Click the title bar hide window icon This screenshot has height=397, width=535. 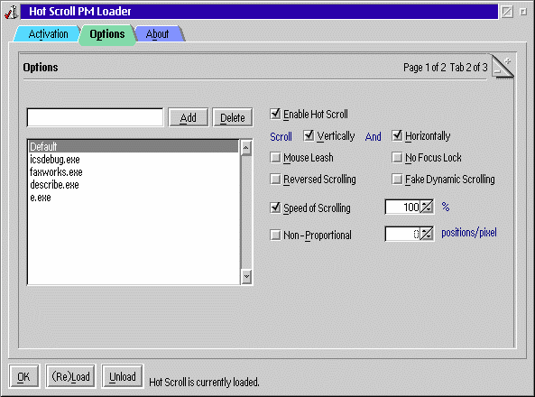[x=507, y=12]
